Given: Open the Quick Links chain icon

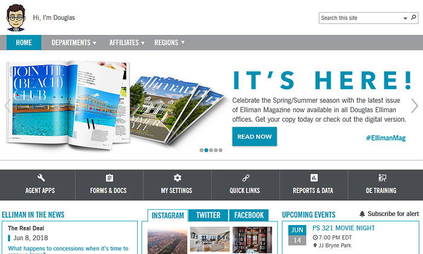Looking at the screenshot, I should pyautogui.click(x=245, y=178).
